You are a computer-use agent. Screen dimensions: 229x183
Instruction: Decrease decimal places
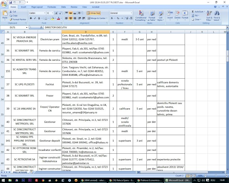pos(131,18)
